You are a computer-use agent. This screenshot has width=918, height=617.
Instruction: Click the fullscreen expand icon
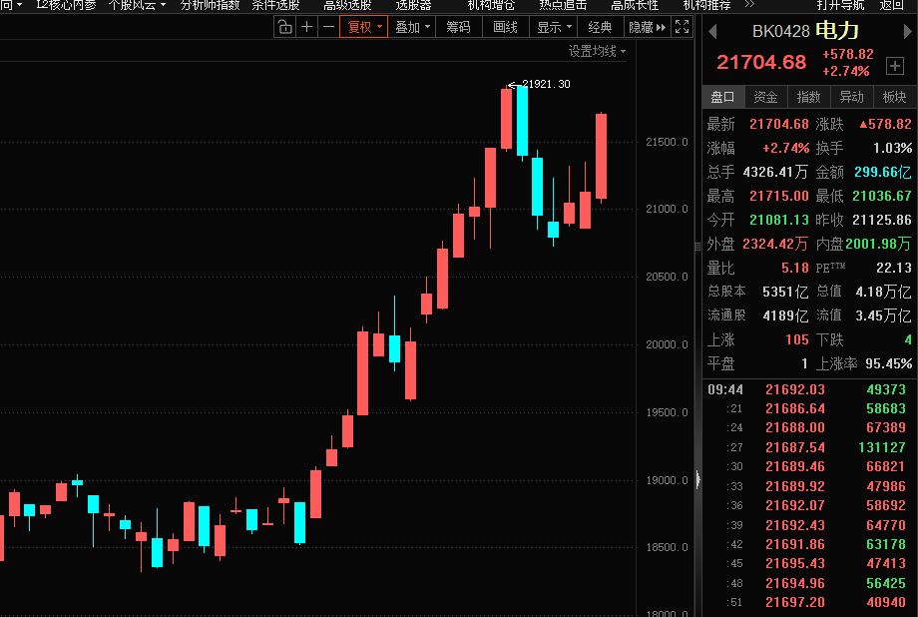(x=683, y=27)
